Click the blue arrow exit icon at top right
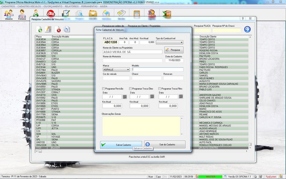This screenshot has width=286, height=179. [247, 29]
